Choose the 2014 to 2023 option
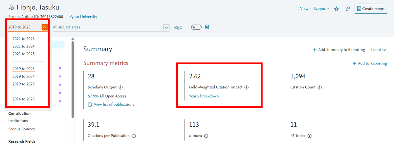The width and height of the screenshot is (394, 145). [23, 99]
